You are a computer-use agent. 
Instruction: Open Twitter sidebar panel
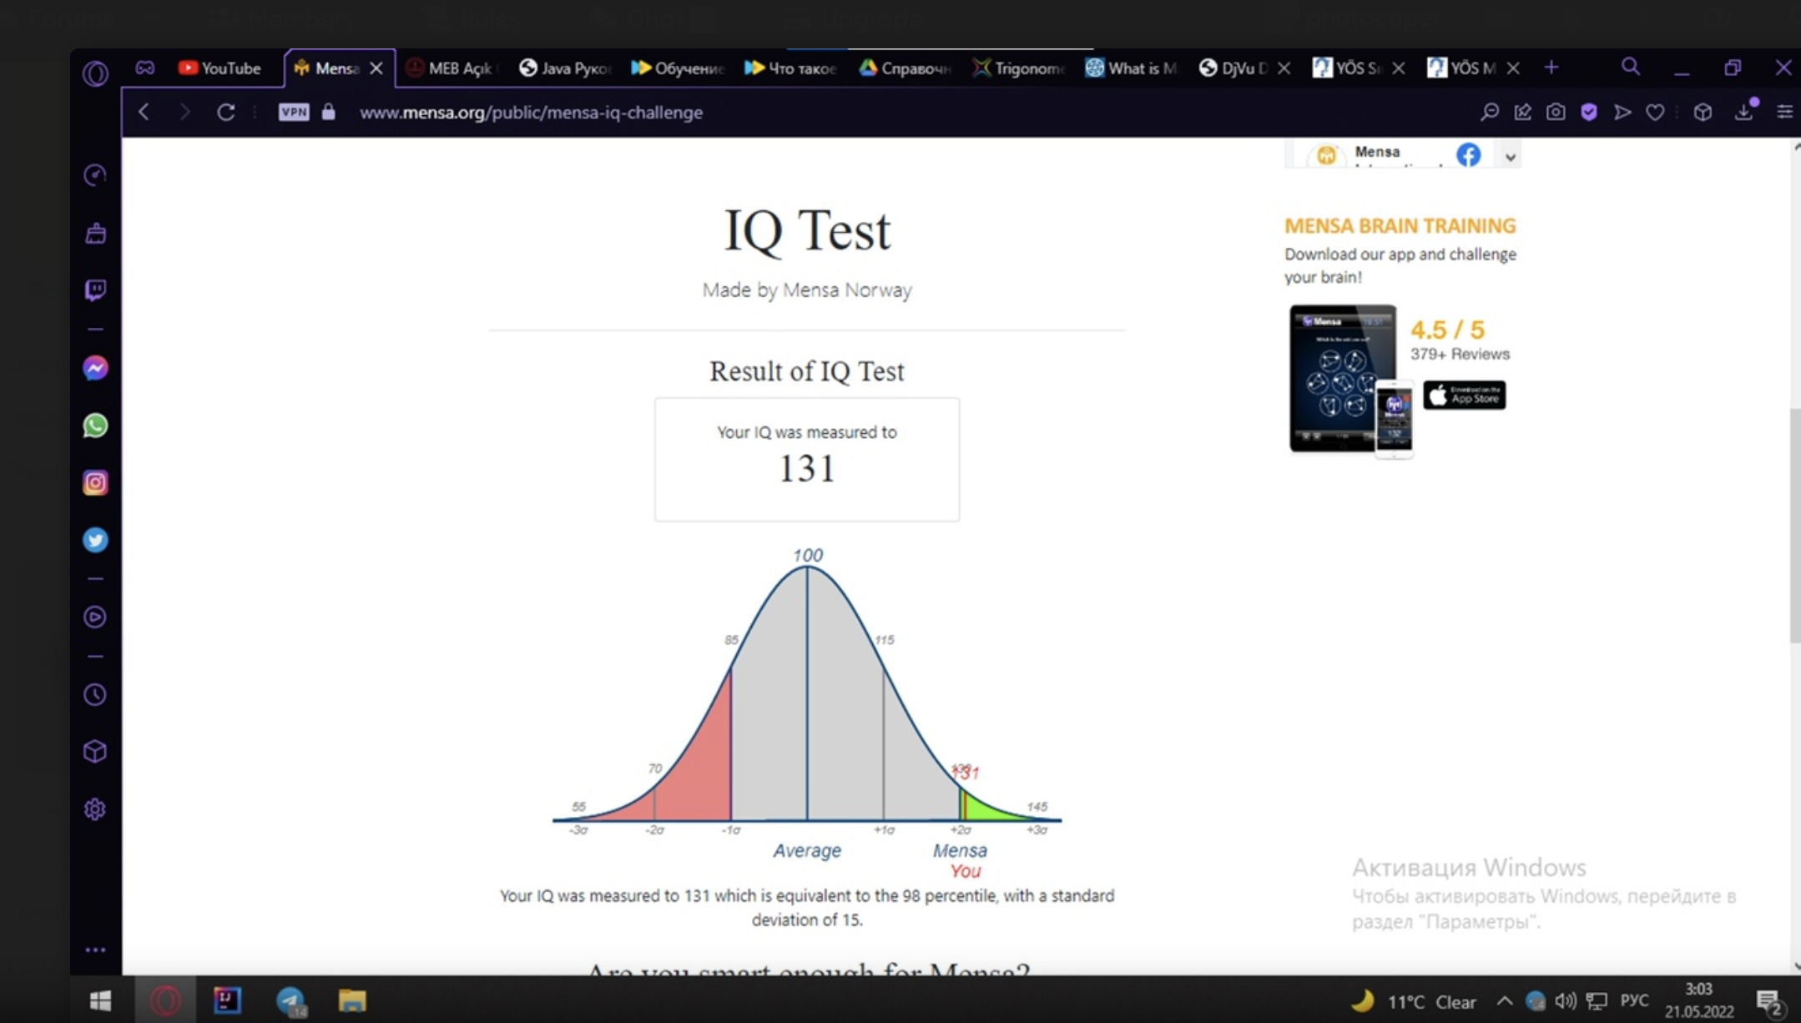tap(95, 540)
